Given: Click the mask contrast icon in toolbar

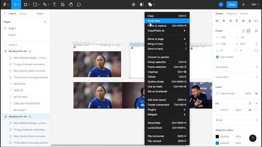Looking at the screenshot, I should coord(142,4).
